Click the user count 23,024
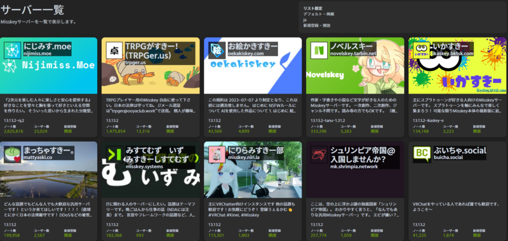The width and height of the screenshot is (508, 241). (41, 132)
